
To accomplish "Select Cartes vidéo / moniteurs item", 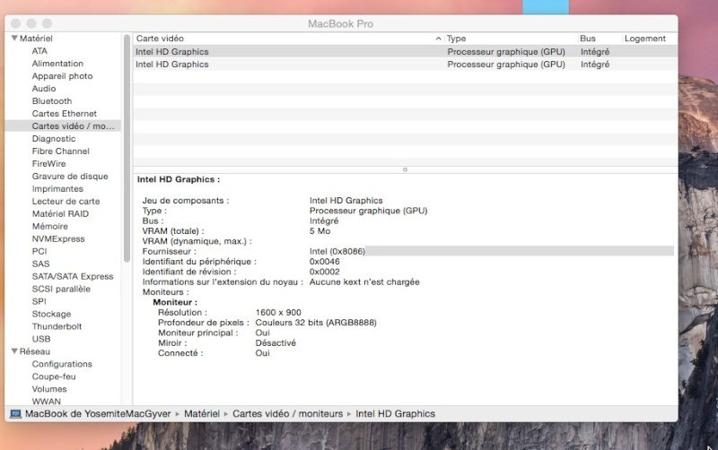I will click(63, 125).
